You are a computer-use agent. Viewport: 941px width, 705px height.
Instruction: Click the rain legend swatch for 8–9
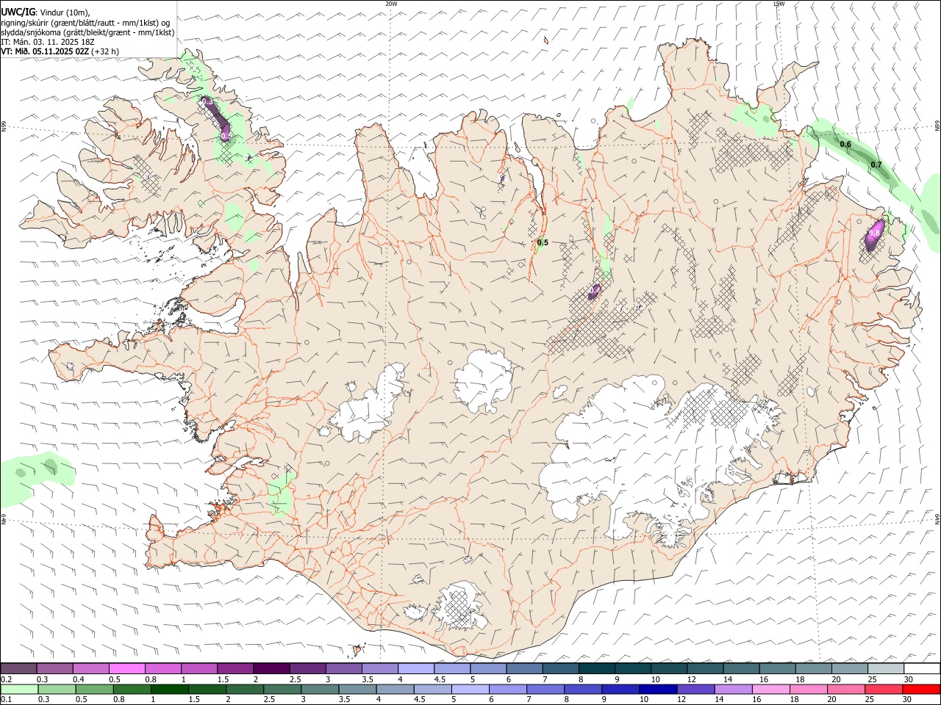[583, 689]
